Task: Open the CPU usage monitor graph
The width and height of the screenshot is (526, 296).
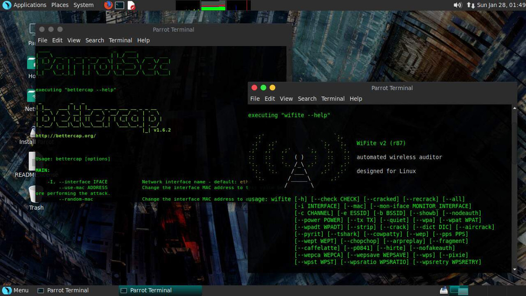Action: tap(188, 5)
